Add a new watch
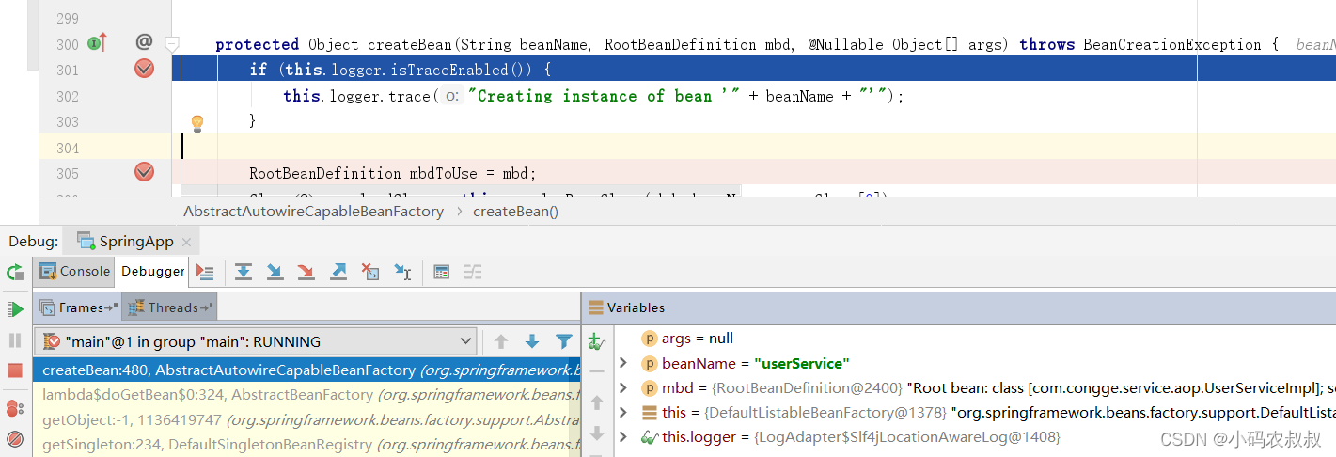1336x457 pixels. click(x=596, y=341)
